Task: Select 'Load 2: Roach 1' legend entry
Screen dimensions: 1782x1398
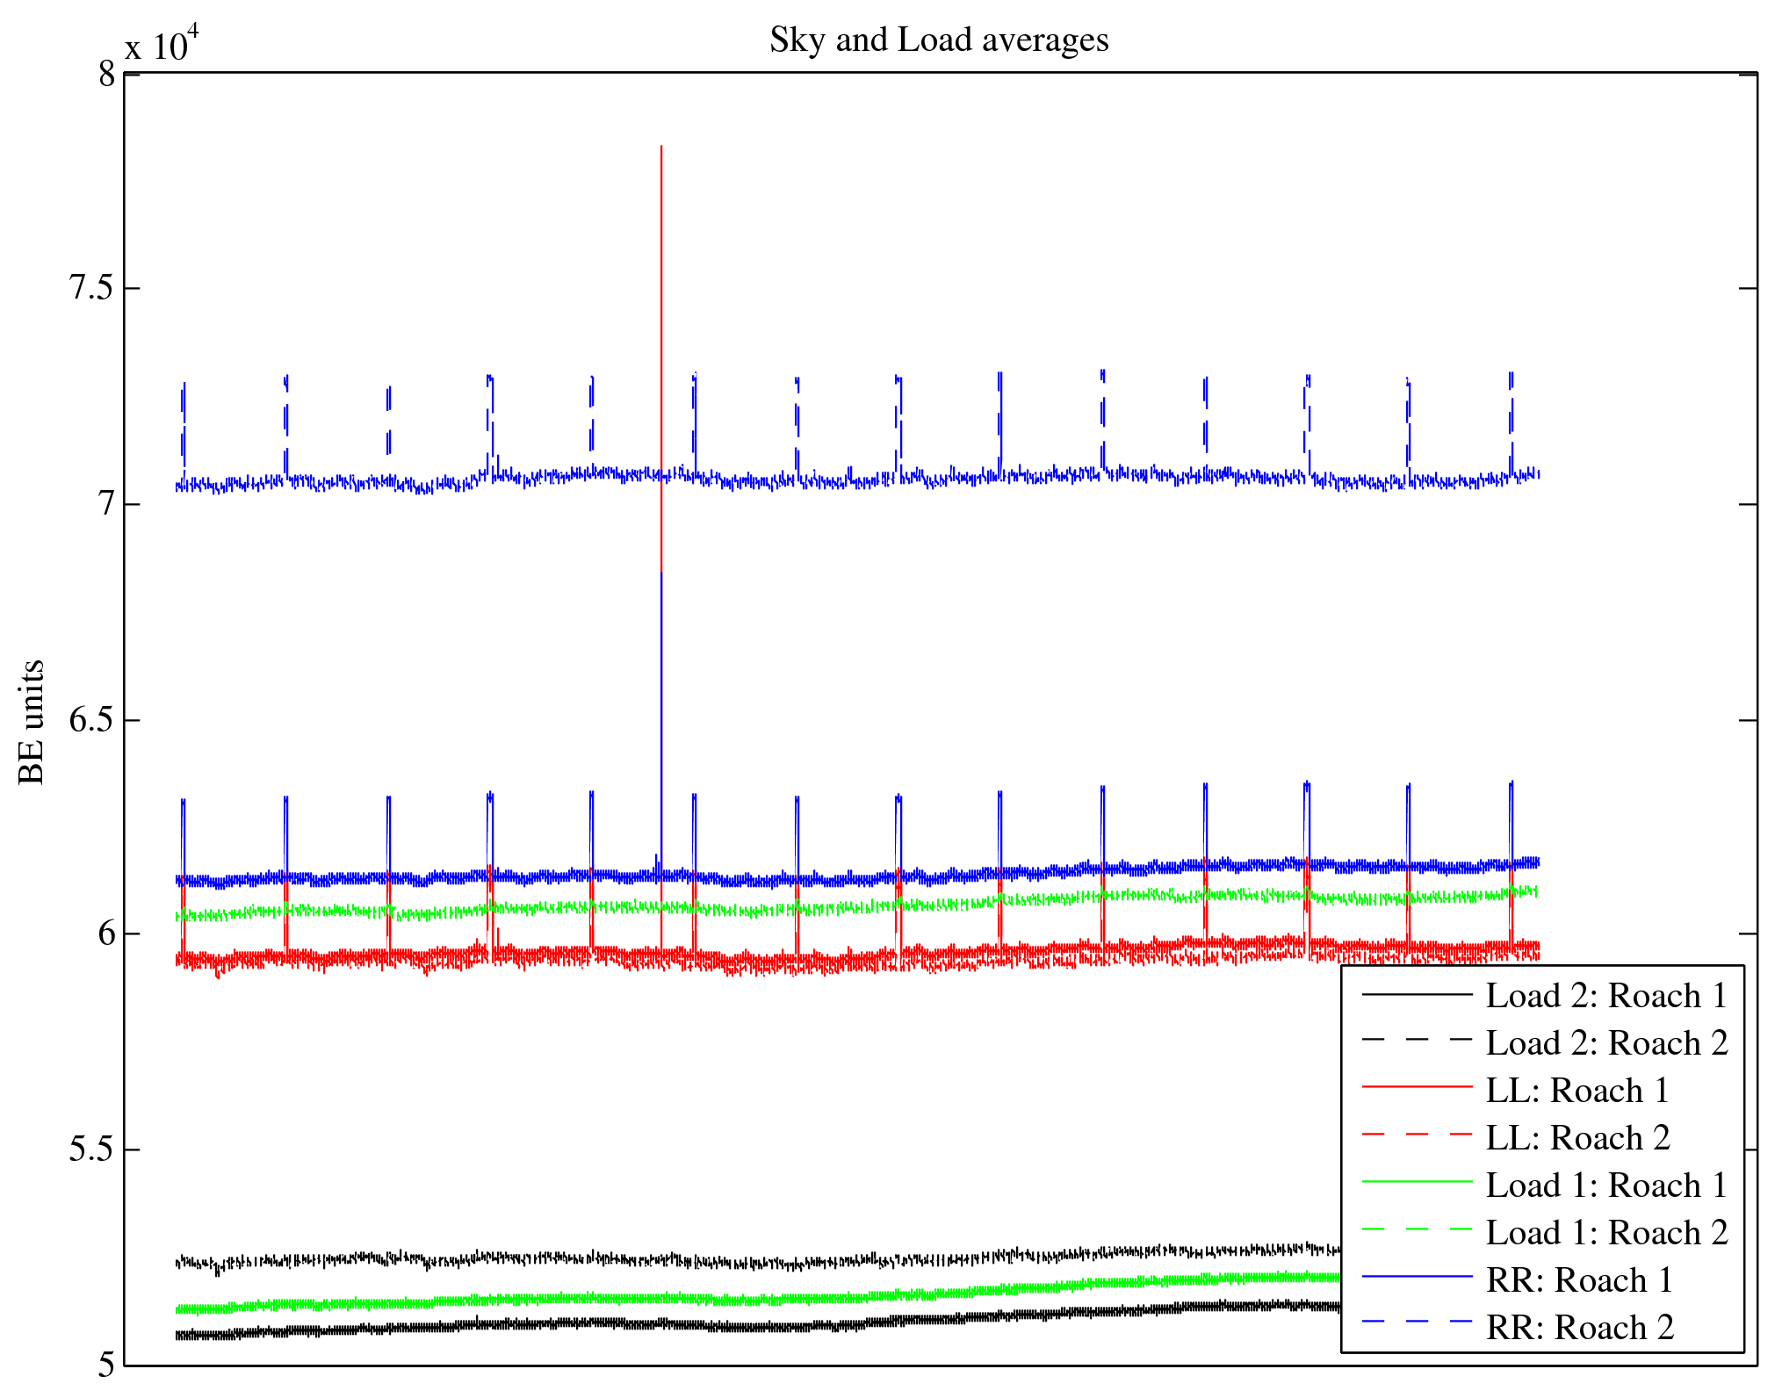Action: tap(1605, 996)
